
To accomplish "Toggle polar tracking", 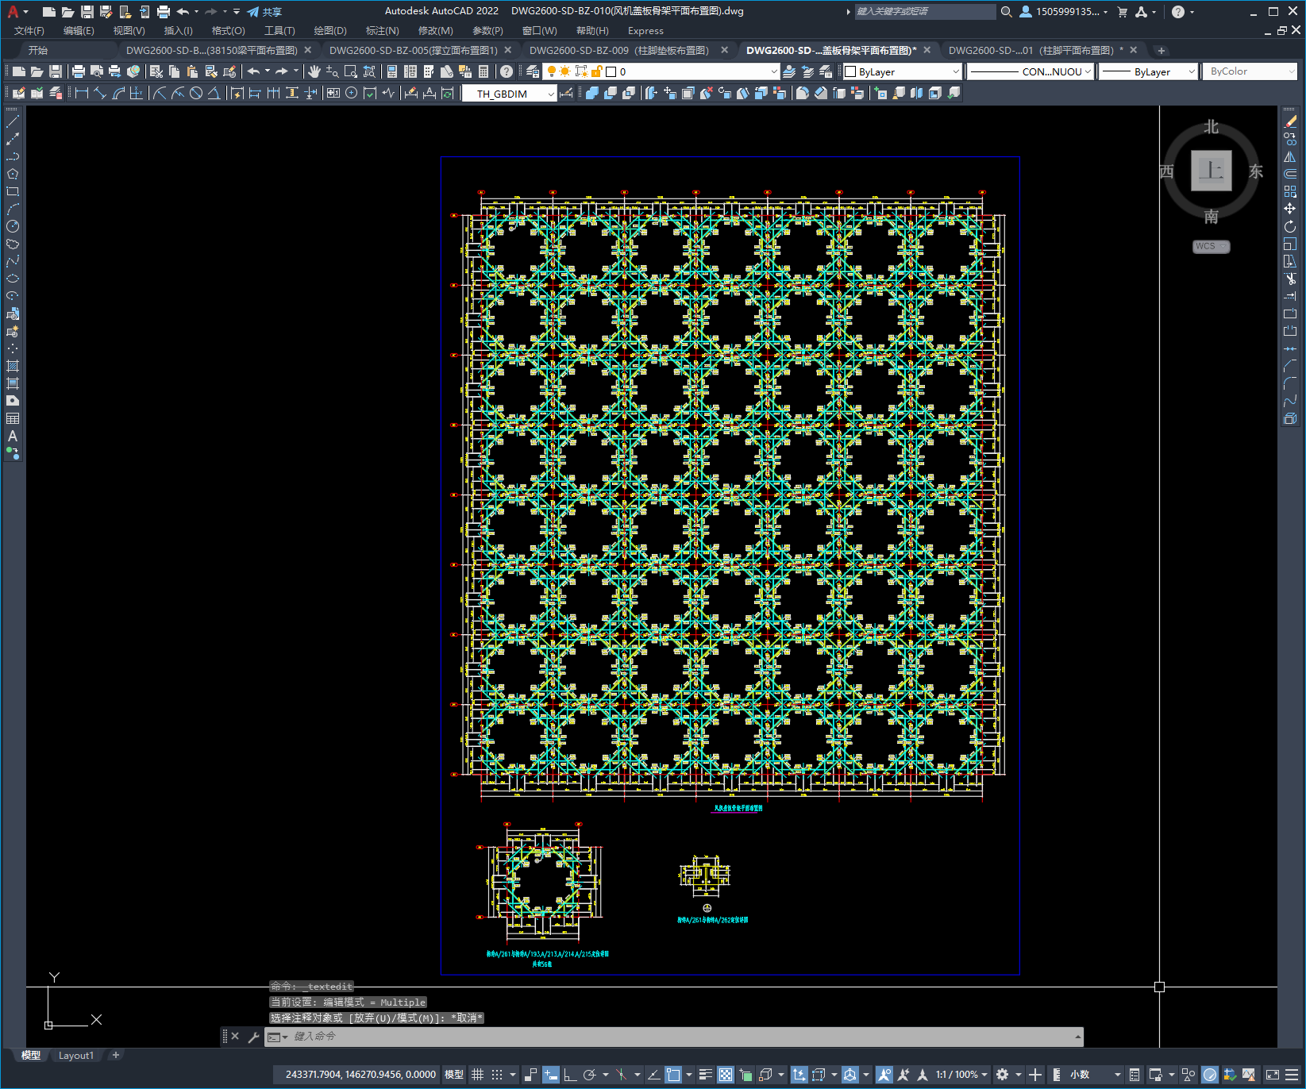I will click(589, 1075).
